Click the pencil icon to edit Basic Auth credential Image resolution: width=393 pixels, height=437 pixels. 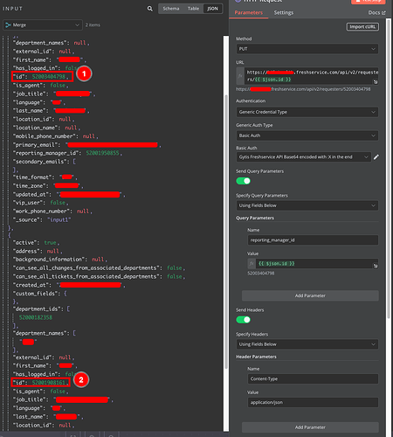(x=376, y=157)
